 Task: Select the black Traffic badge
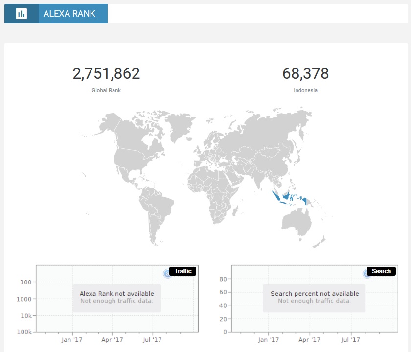point(183,271)
